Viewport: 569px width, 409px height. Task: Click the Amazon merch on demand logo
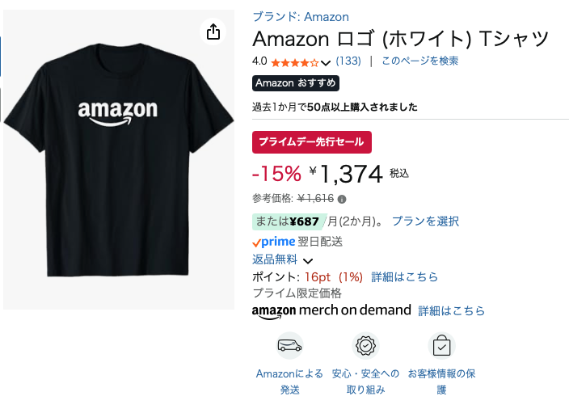click(x=331, y=310)
